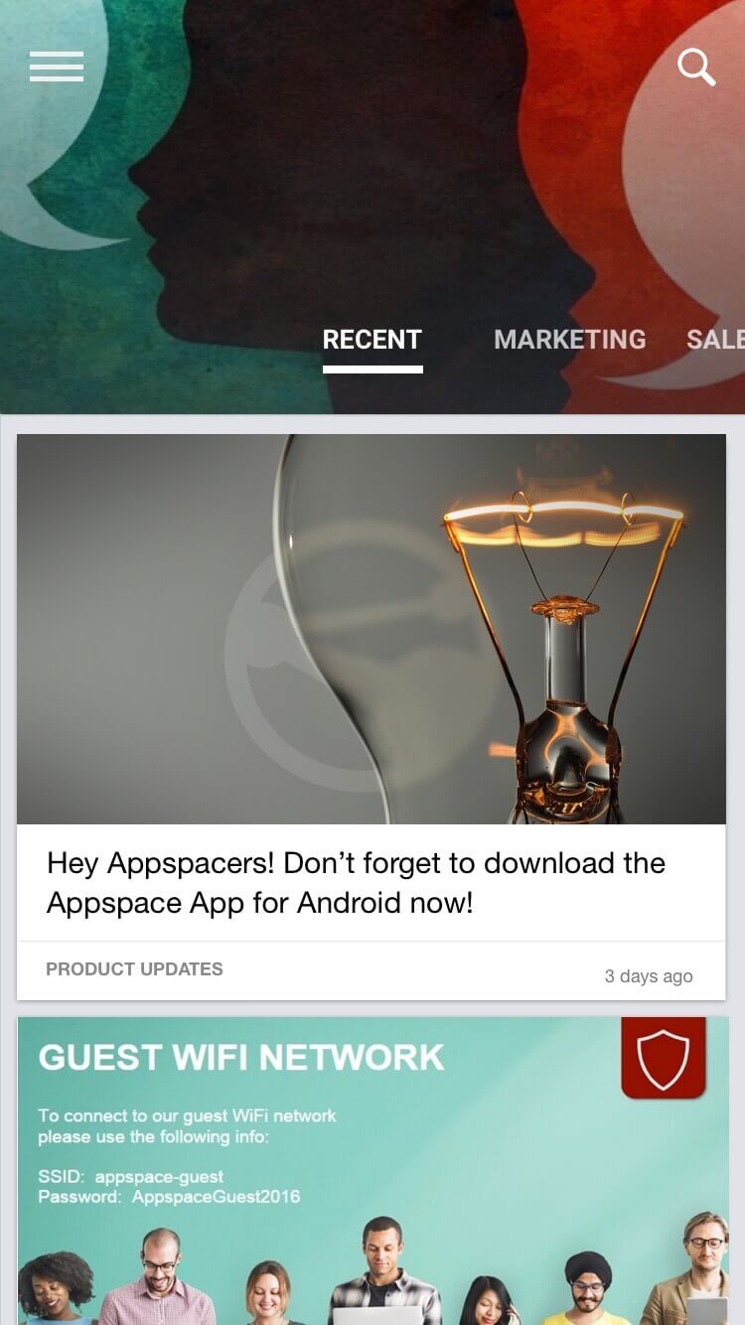This screenshot has width=745, height=1325.
Task: Click the '3 days ago' timestamp
Action: click(649, 976)
